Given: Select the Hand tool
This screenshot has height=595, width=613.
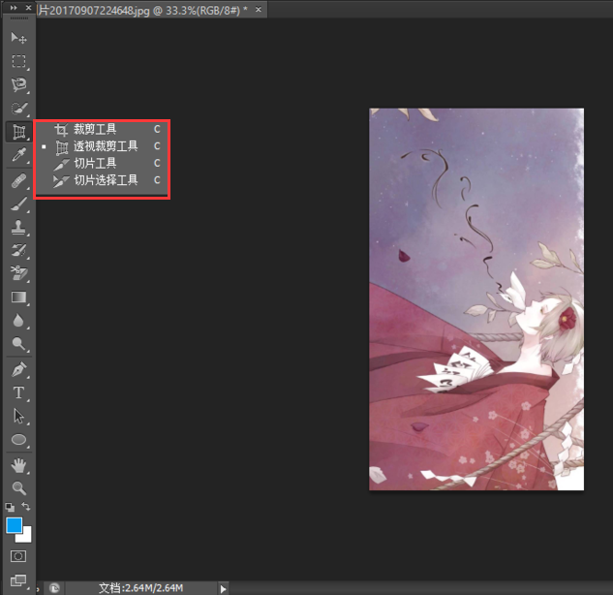Looking at the screenshot, I should coord(18,466).
